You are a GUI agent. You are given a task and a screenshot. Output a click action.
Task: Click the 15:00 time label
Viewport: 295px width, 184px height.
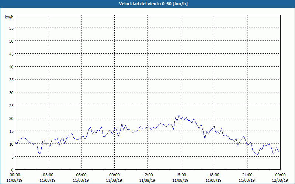point(181,175)
